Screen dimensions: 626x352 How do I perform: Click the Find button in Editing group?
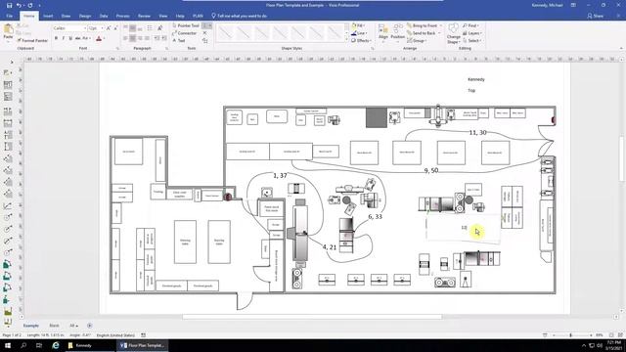coord(470,25)
